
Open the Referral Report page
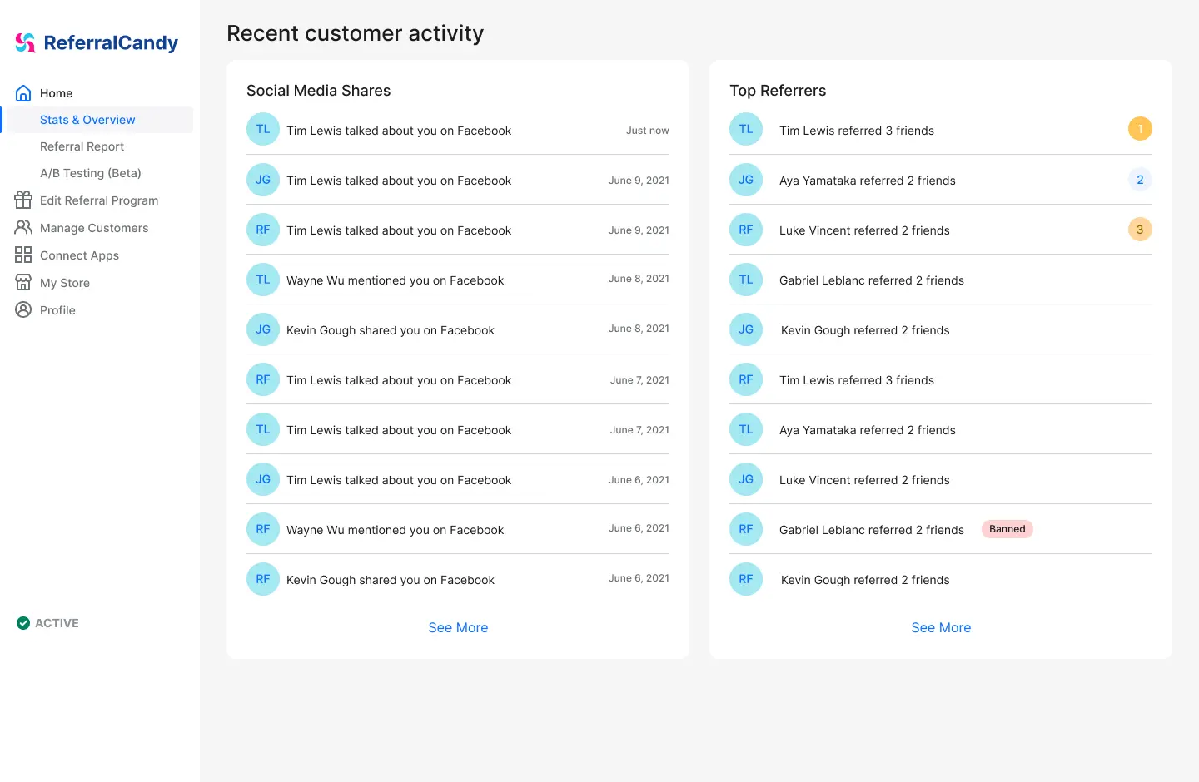[82, 146]
